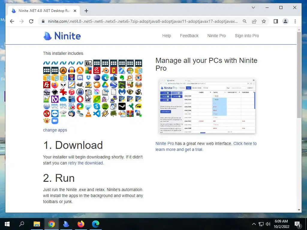Image resolution: width=307 pixels, height=230 pixels.
Task: Go to Ninite Pro in header
Action: coord(216,36)
